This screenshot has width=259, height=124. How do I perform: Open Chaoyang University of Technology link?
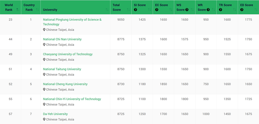coord(68,54)
